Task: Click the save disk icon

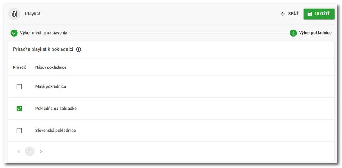Action: tap(310, 14)
